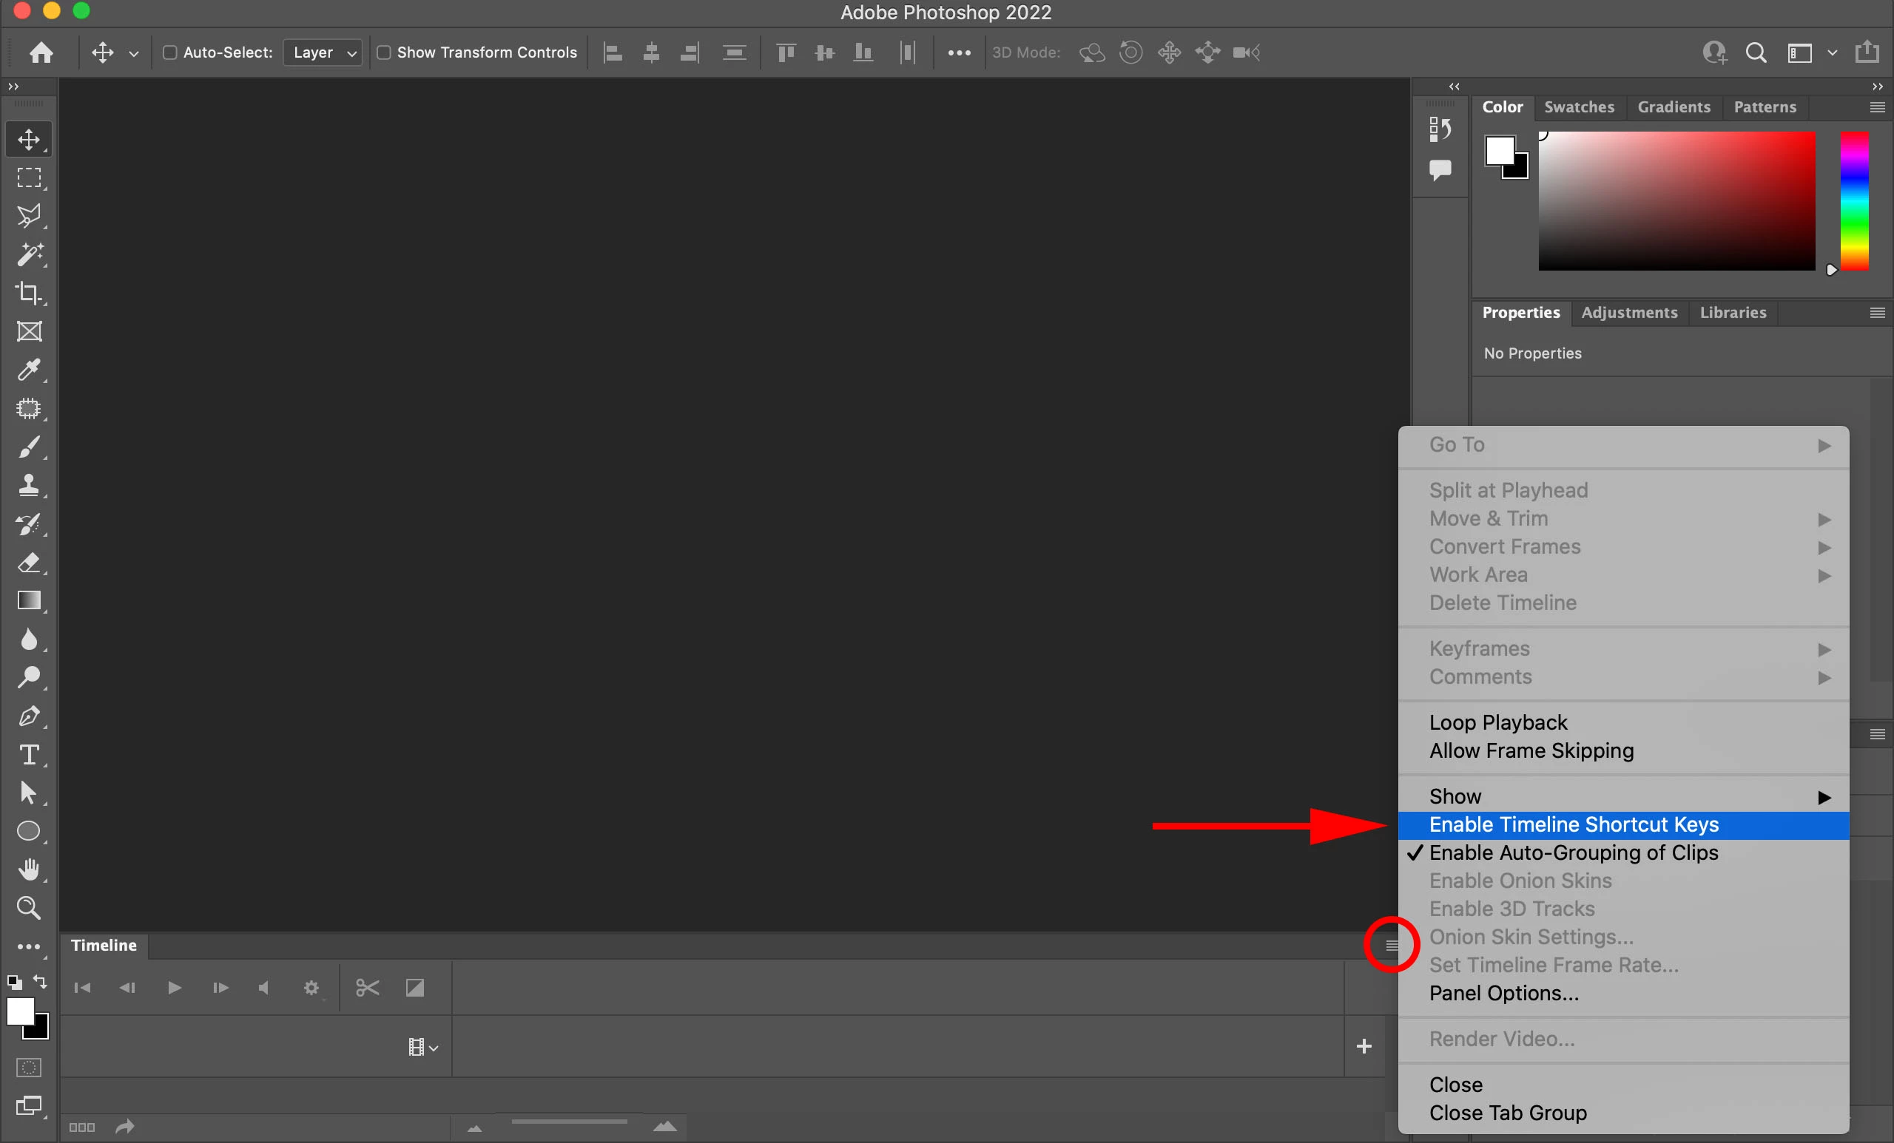Image resolution: width=1894 pixels, height=1143 pixels.
Task: Open the Layer auto-select dropdown
Action: point(323,52)
